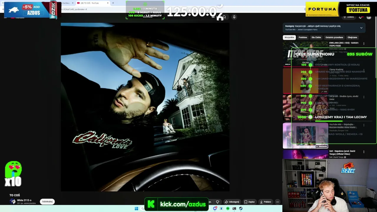Open the more actions menu under video
The image size is (377, 212).
[x=277, y=202]
